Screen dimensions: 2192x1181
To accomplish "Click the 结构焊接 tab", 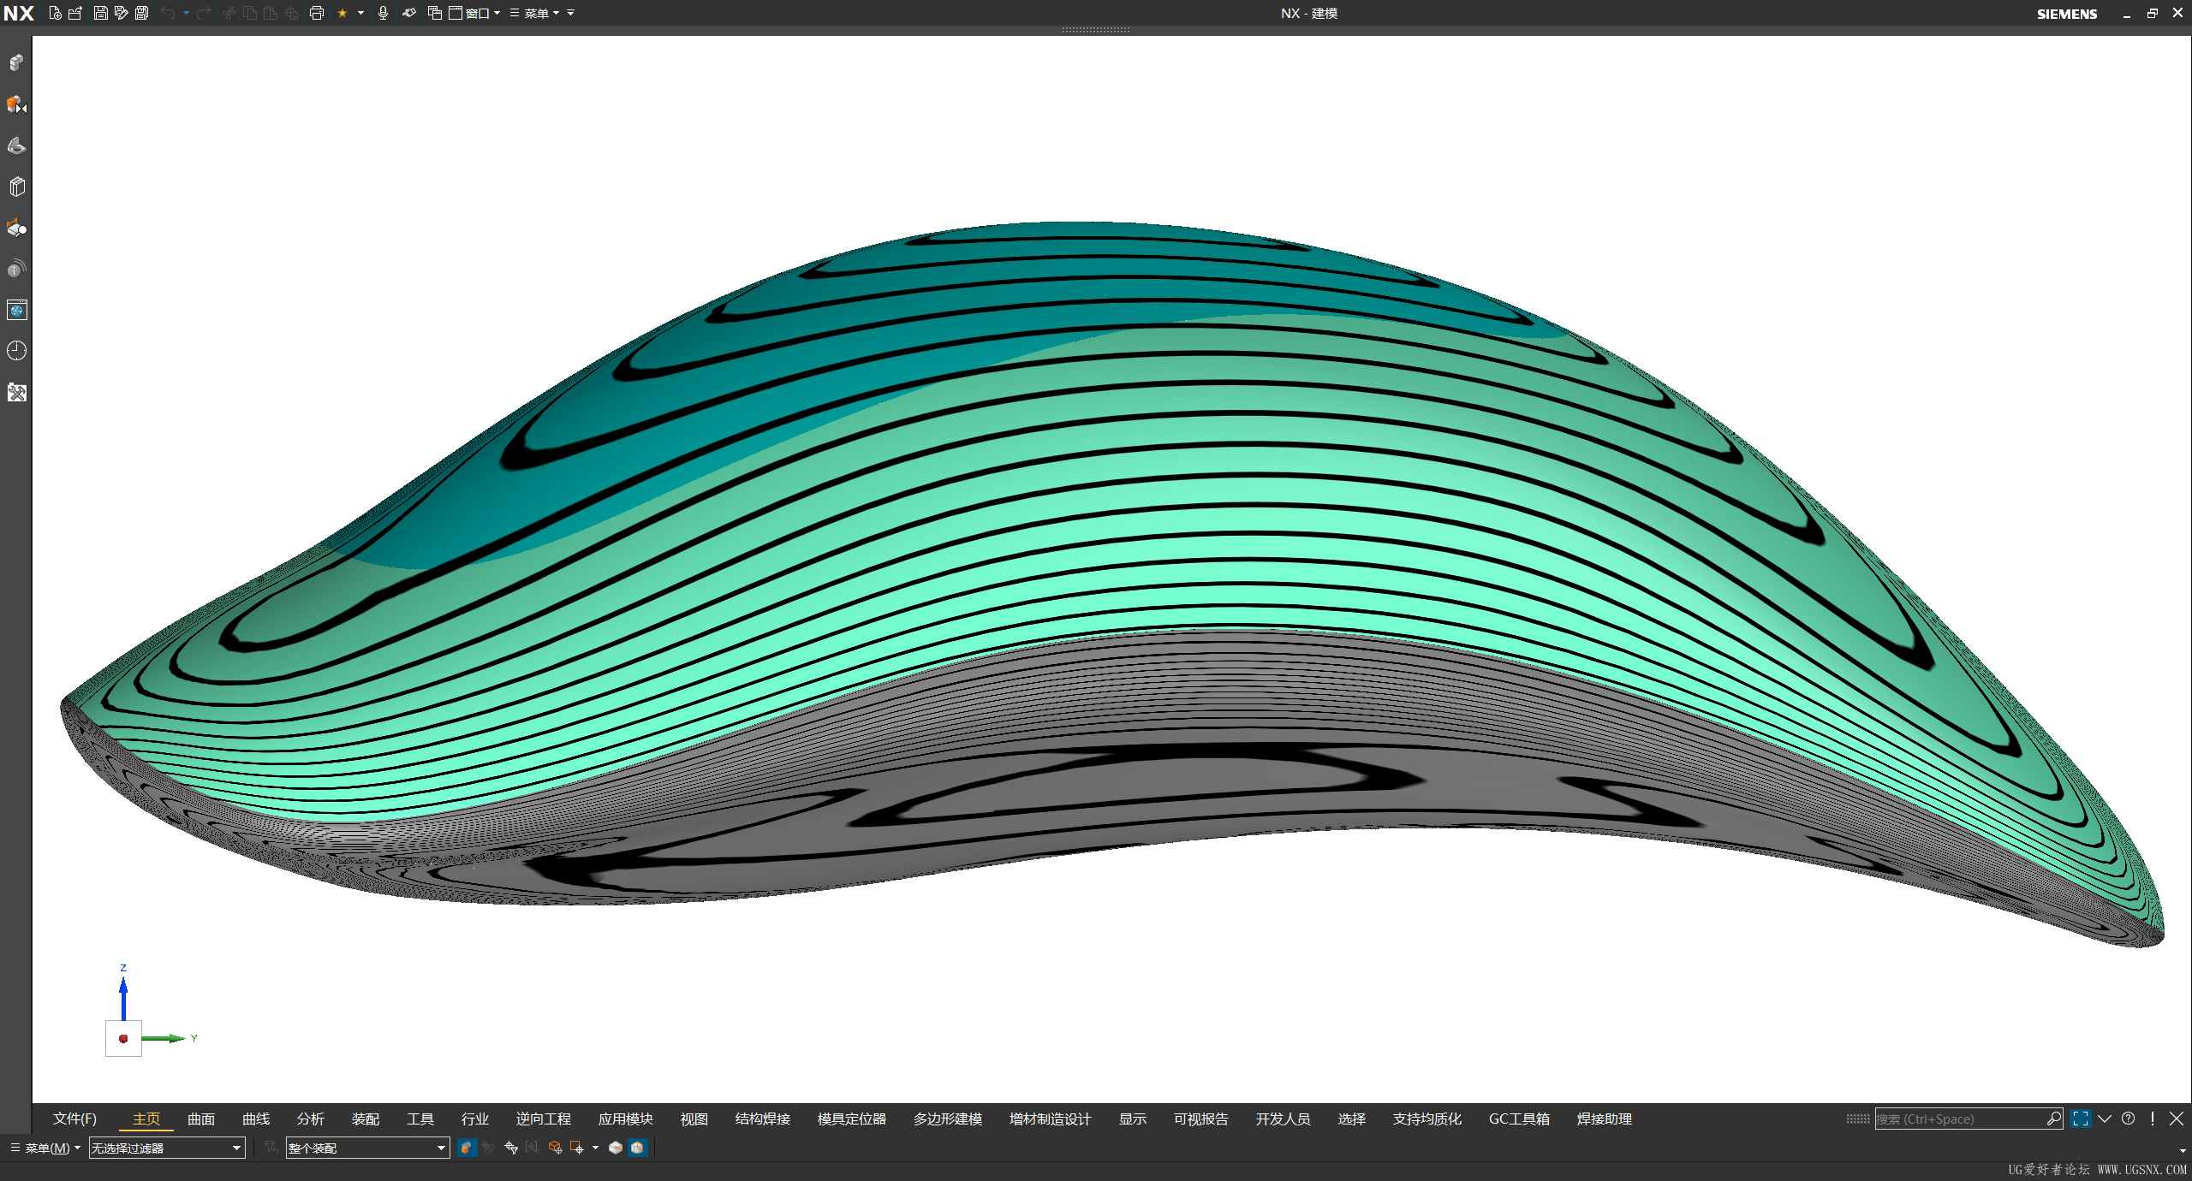I will point(762,1119).
